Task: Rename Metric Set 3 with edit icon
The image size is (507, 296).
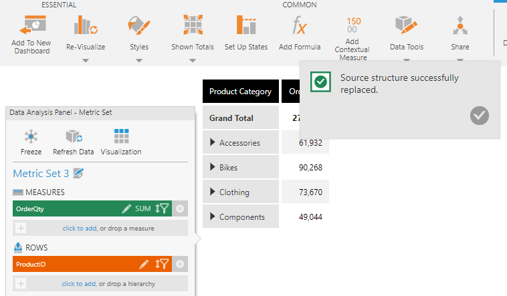Action: pos(78,174)
